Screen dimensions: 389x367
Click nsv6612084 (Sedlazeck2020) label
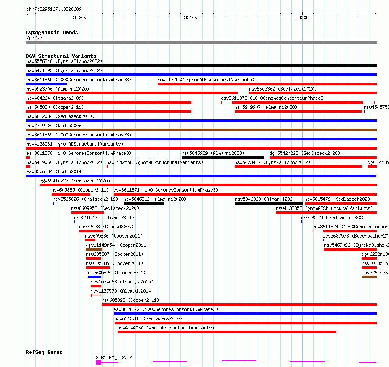coord(60,116)
